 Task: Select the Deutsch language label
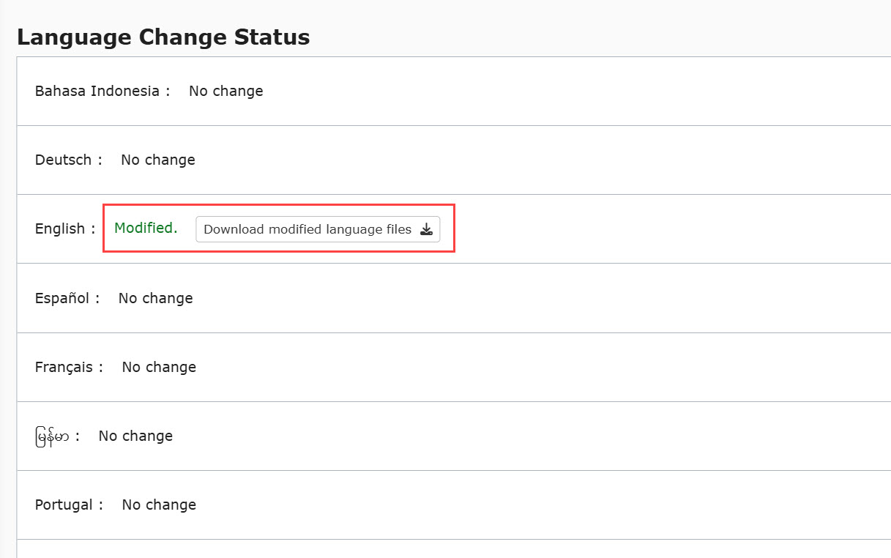click(64, 160)
